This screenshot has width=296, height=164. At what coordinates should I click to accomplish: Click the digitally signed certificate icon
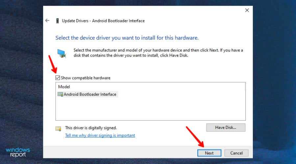pos(58,129)
